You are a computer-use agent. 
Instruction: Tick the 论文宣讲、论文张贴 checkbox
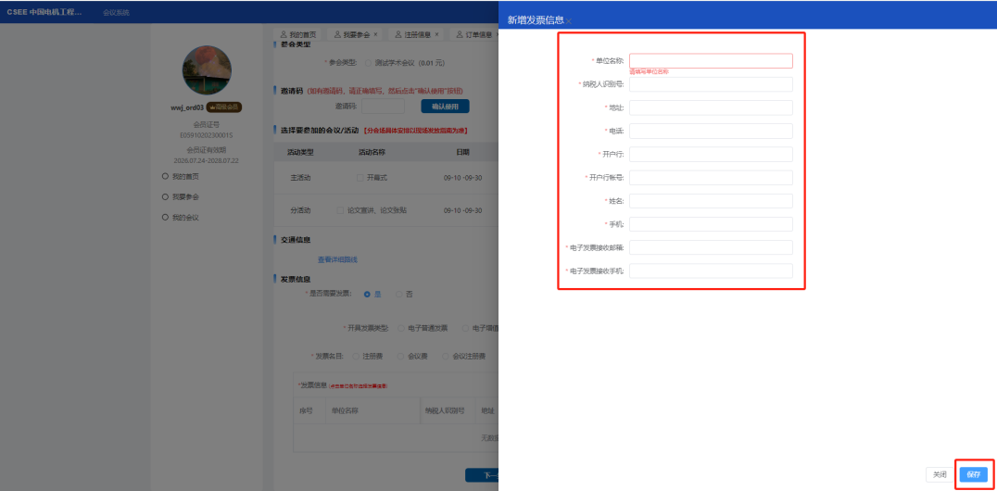pos(340,210)
